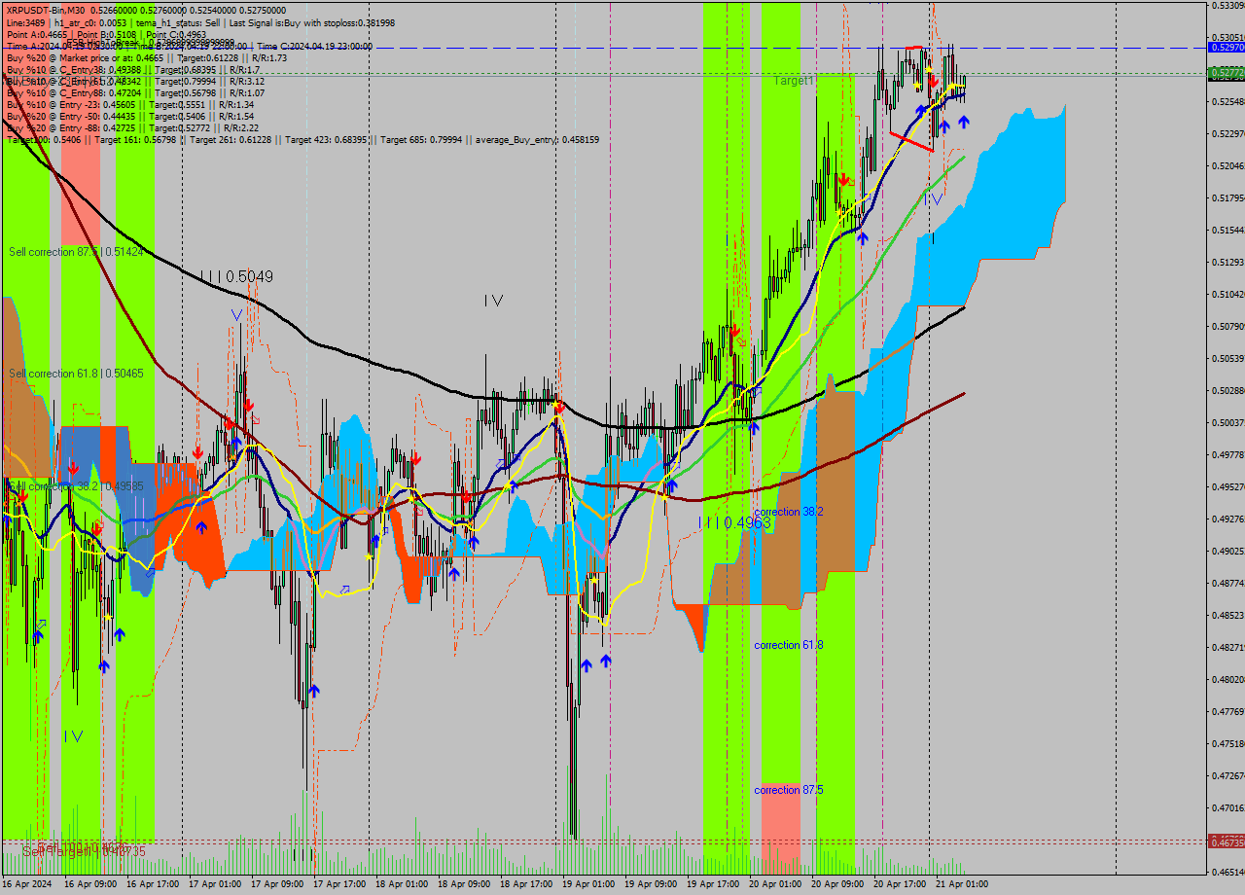Screen dimensions: 1245x895
Task: Click the '16 Apr 2024' date label
Action: [25, 885]
